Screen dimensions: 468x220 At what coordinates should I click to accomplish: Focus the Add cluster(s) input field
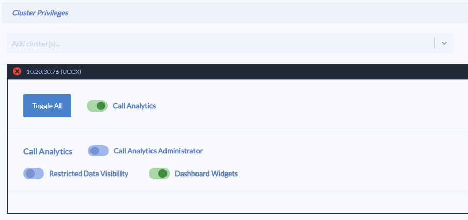pyautogui.click(x=221, y=43)
